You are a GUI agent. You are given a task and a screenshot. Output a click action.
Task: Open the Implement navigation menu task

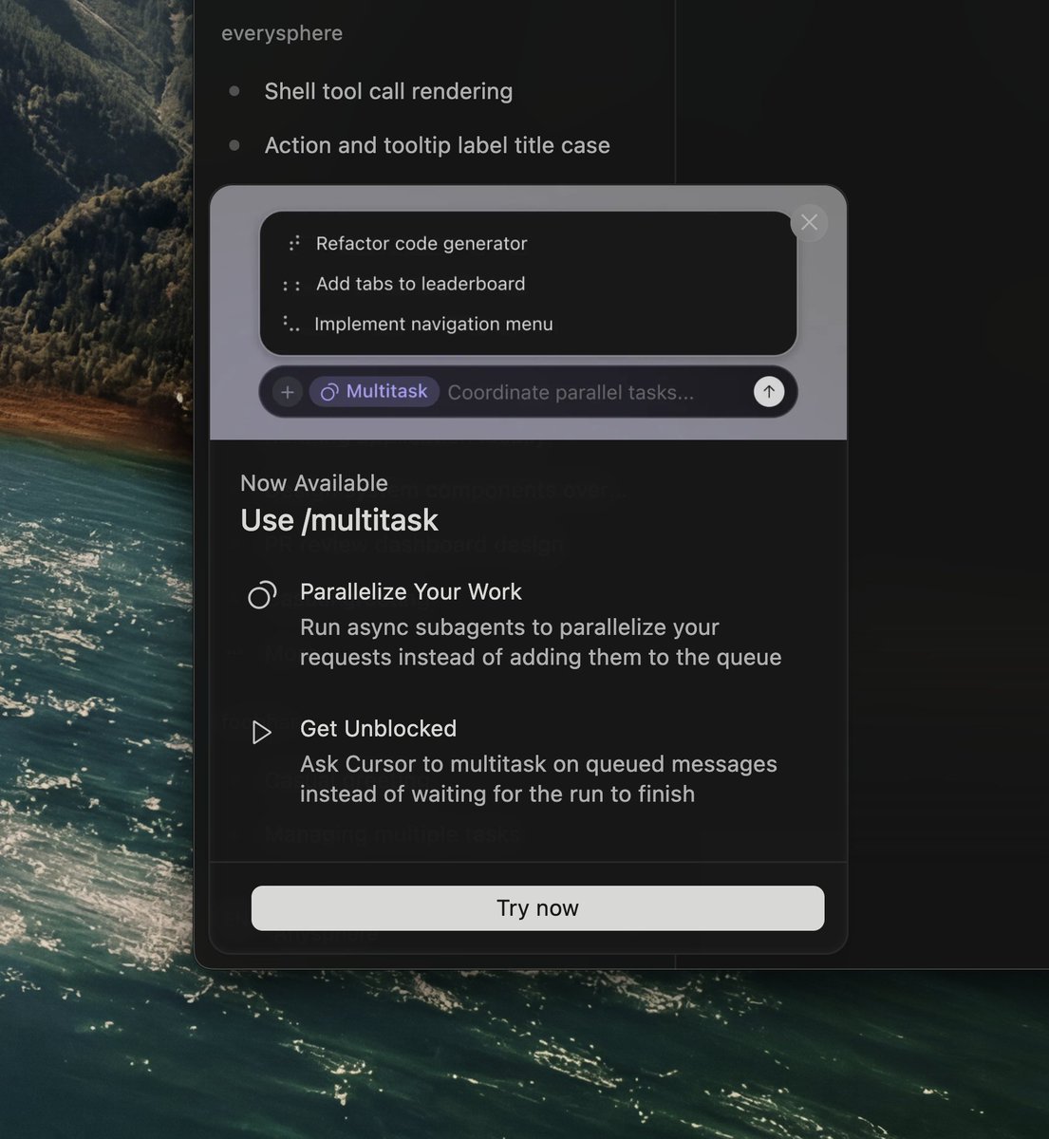pos(434,324)
